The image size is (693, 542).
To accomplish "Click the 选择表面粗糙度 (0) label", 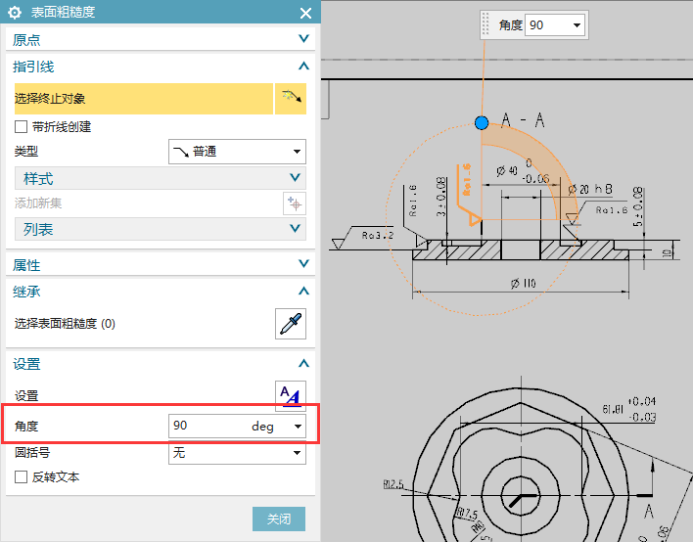I will coord(65,324).
